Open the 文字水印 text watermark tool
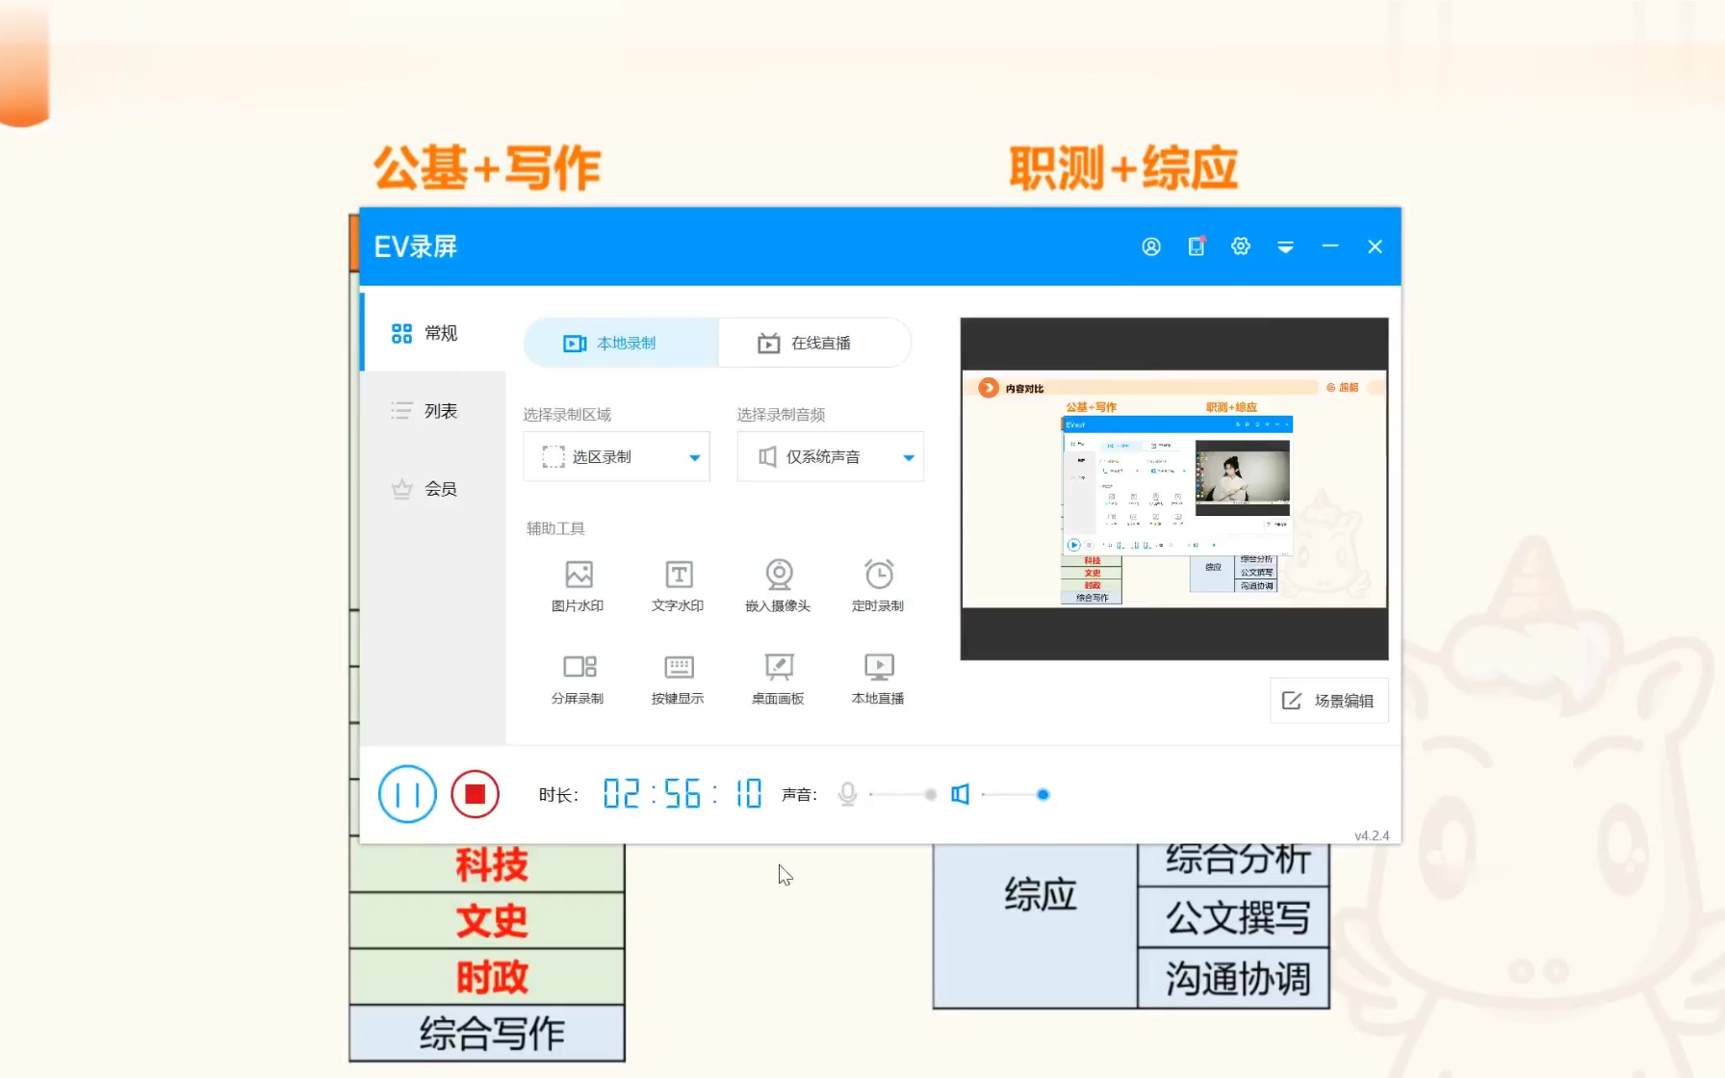 point(678,584)
